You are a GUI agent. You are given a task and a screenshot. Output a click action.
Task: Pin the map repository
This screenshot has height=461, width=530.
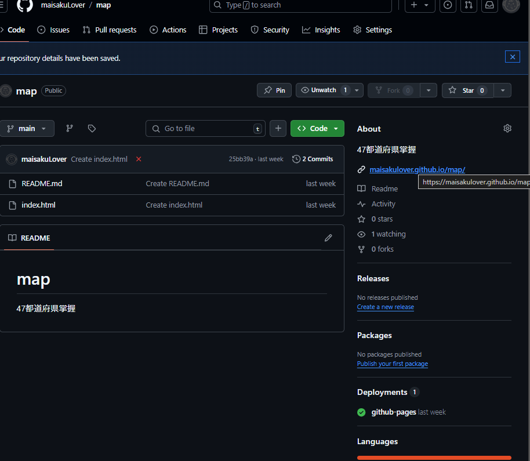274,90
